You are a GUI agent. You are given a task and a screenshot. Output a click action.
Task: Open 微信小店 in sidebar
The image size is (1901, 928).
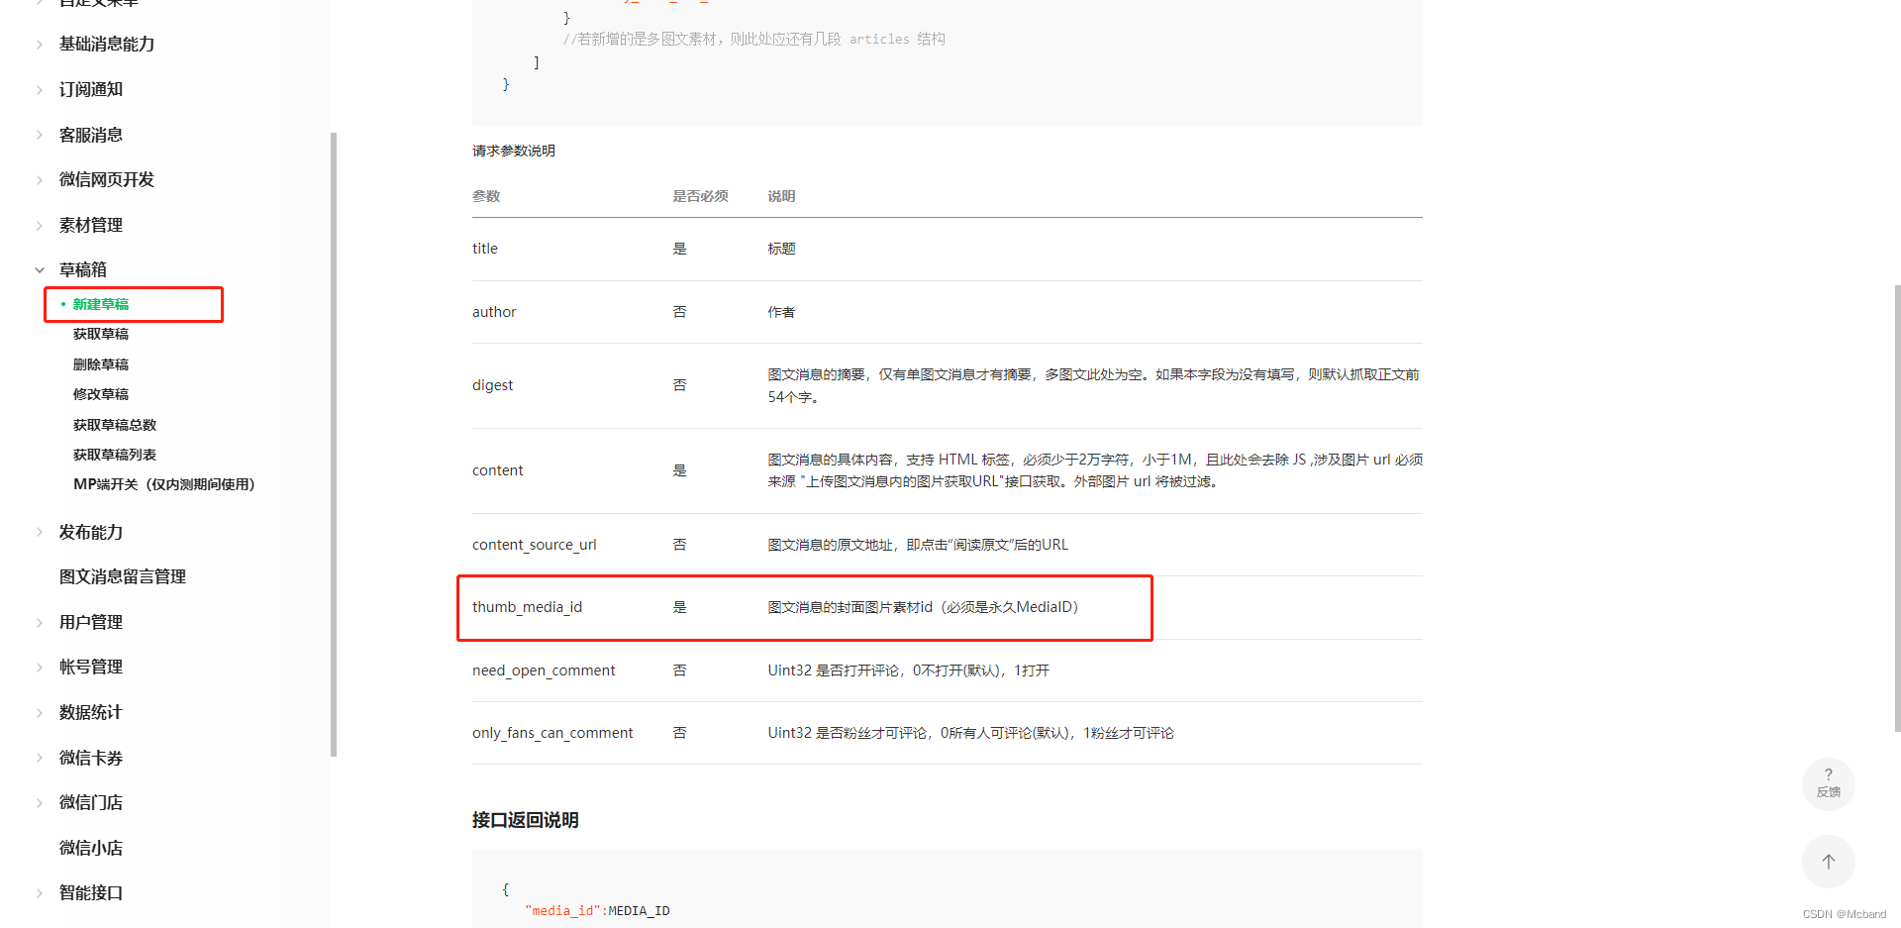click(91, 848)
